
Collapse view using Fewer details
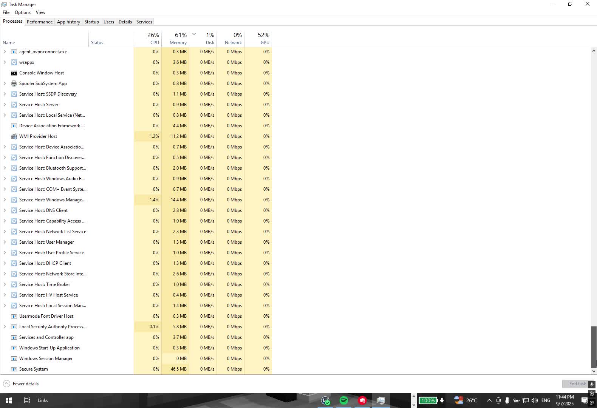[21, 384]
